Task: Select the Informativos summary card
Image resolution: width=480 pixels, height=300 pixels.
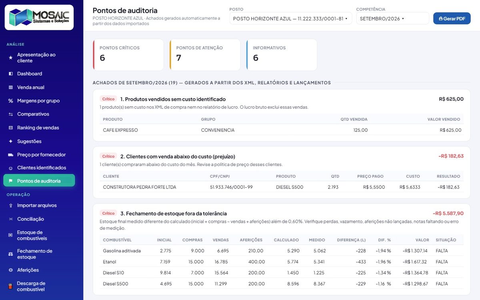Action: point(282,55)
